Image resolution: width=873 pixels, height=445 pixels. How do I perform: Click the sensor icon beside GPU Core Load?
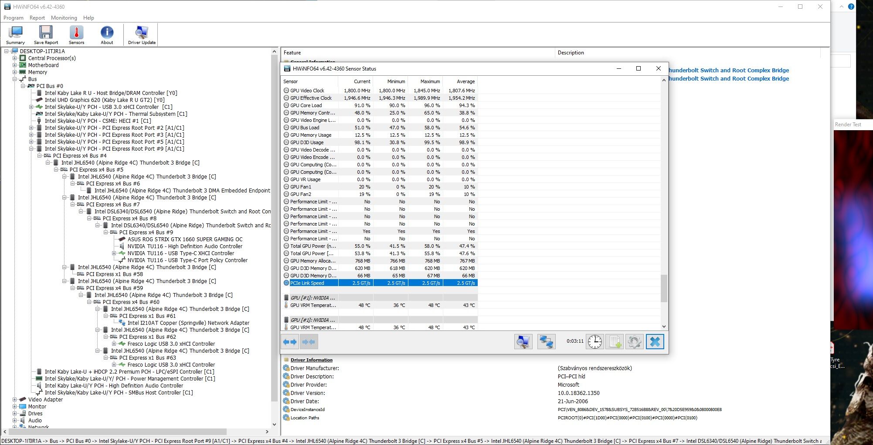click(x=286, y=105)
